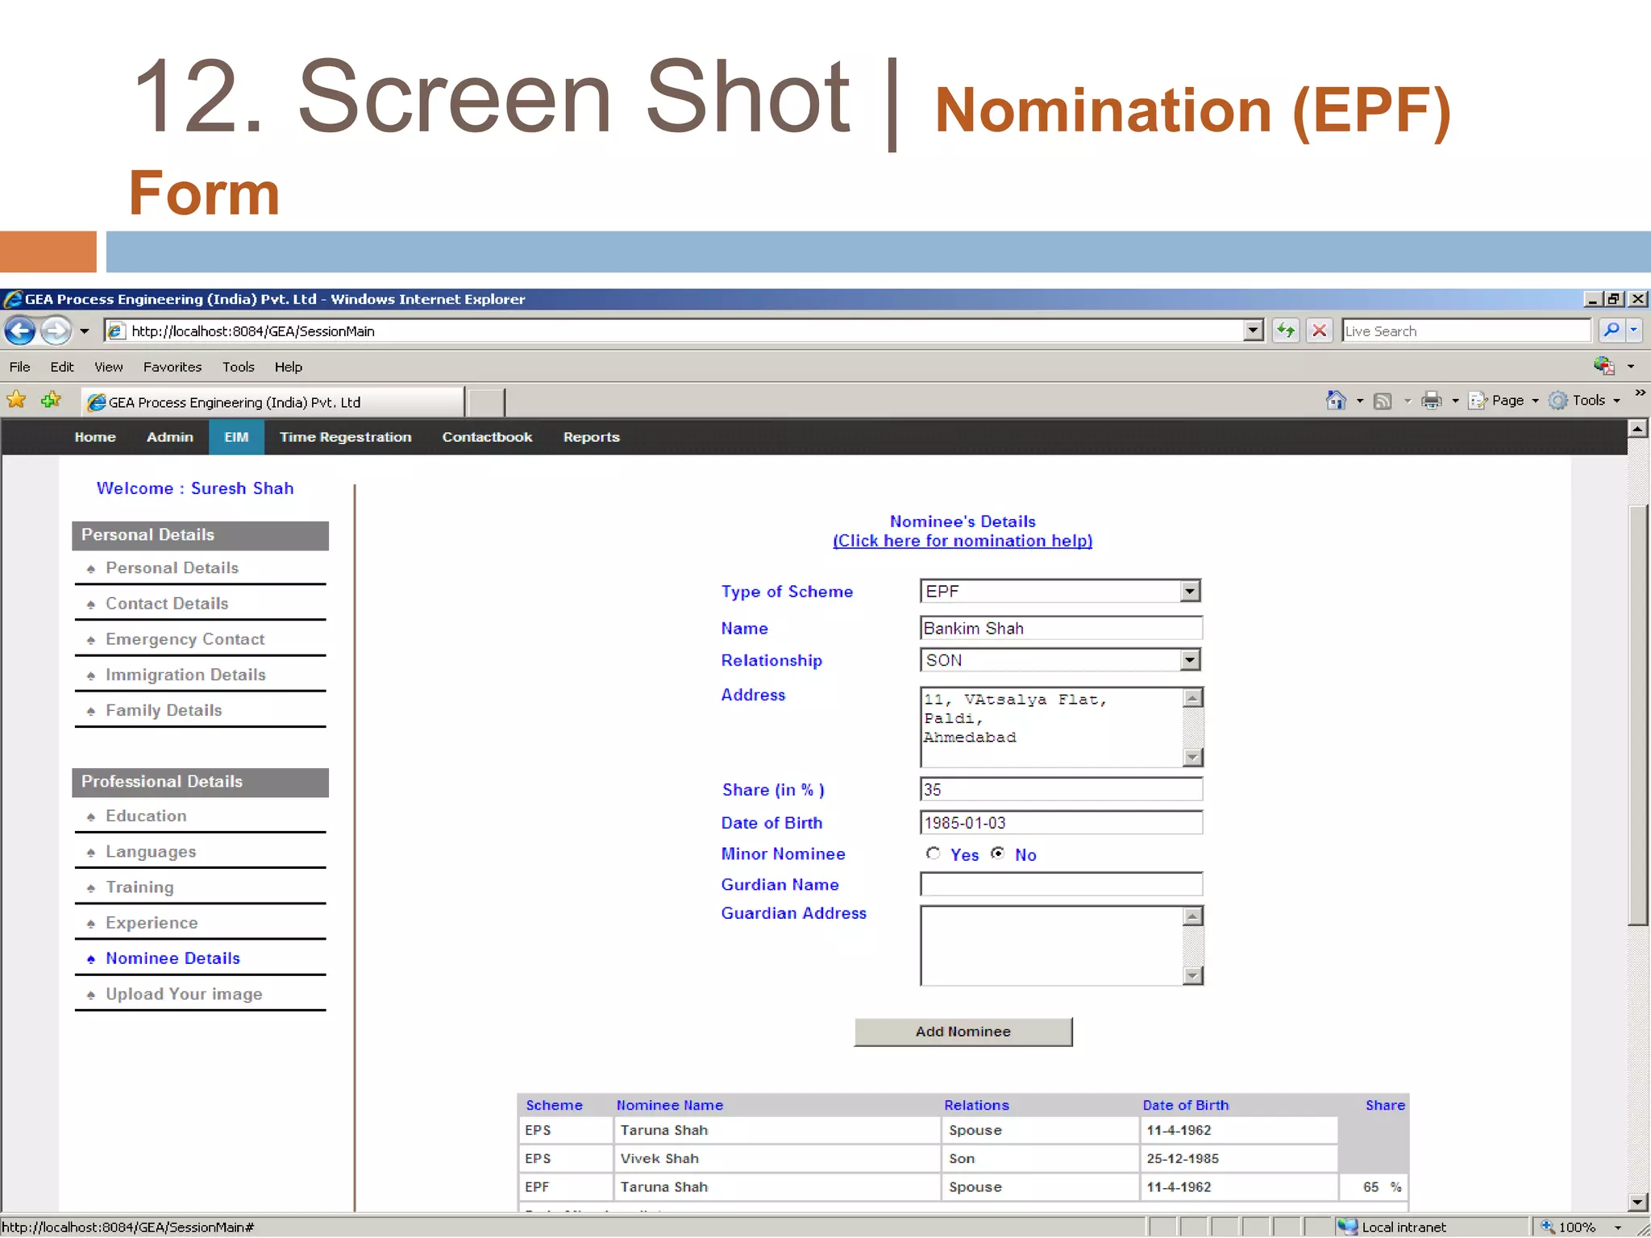This screenshot has height=1238, width=1651.
Task: Open the Tools gear command bar menu
Action: click(x=1585, y=400)
